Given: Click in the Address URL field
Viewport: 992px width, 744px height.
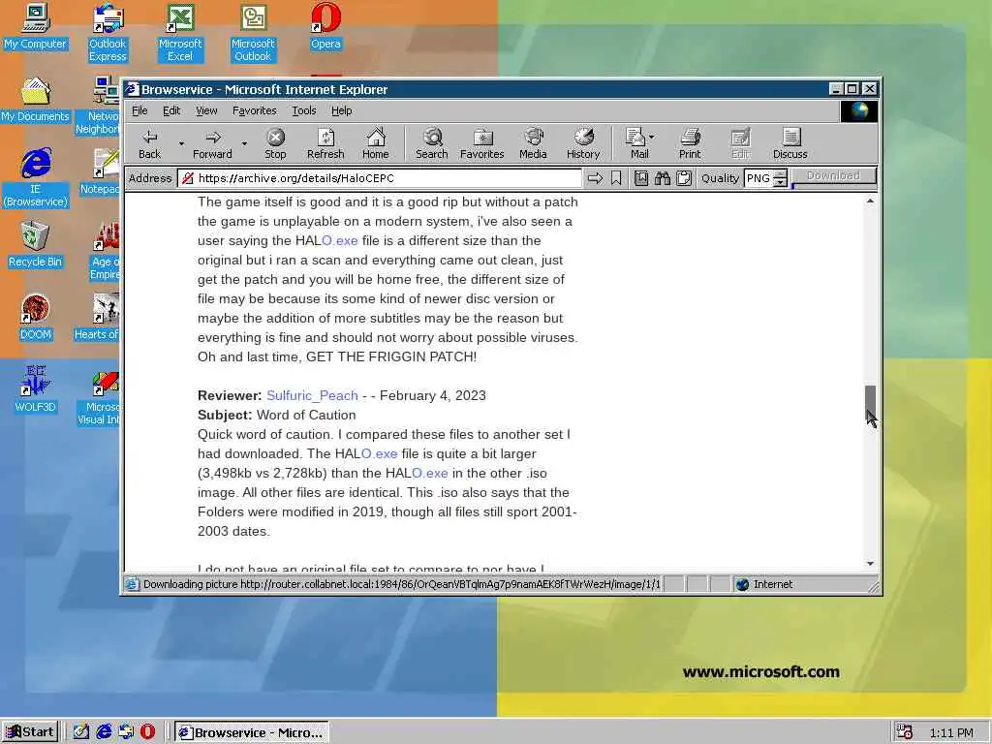Looking at the screenshot, I should [x=379, y=178].
